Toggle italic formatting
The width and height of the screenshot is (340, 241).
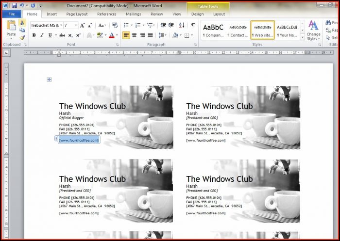click(x=42, y=35)
